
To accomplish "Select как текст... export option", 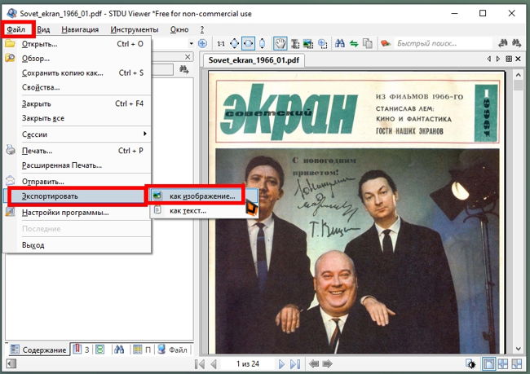I will tap(202, 211).
